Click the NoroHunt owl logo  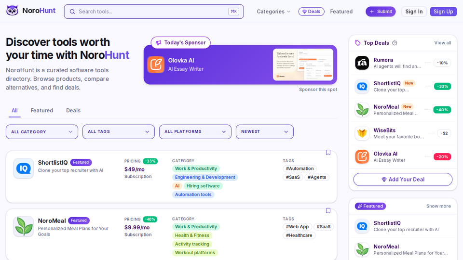pos(12,11)
